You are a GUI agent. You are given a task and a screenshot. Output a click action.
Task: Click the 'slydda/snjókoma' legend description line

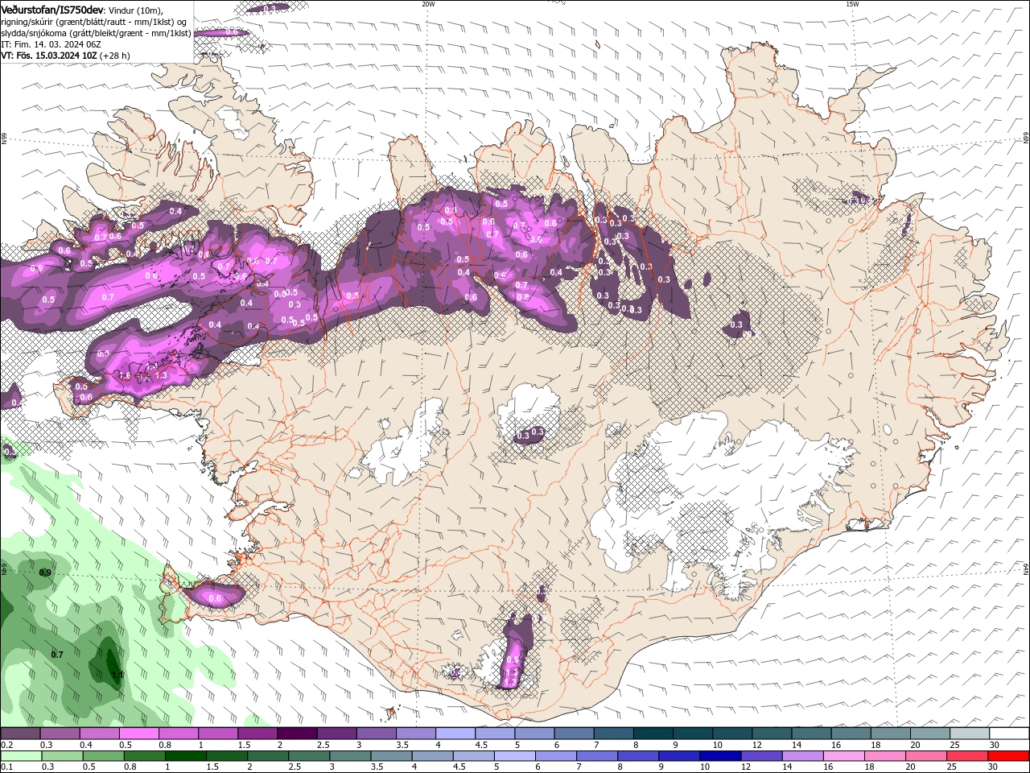click(x=97, y=33)
